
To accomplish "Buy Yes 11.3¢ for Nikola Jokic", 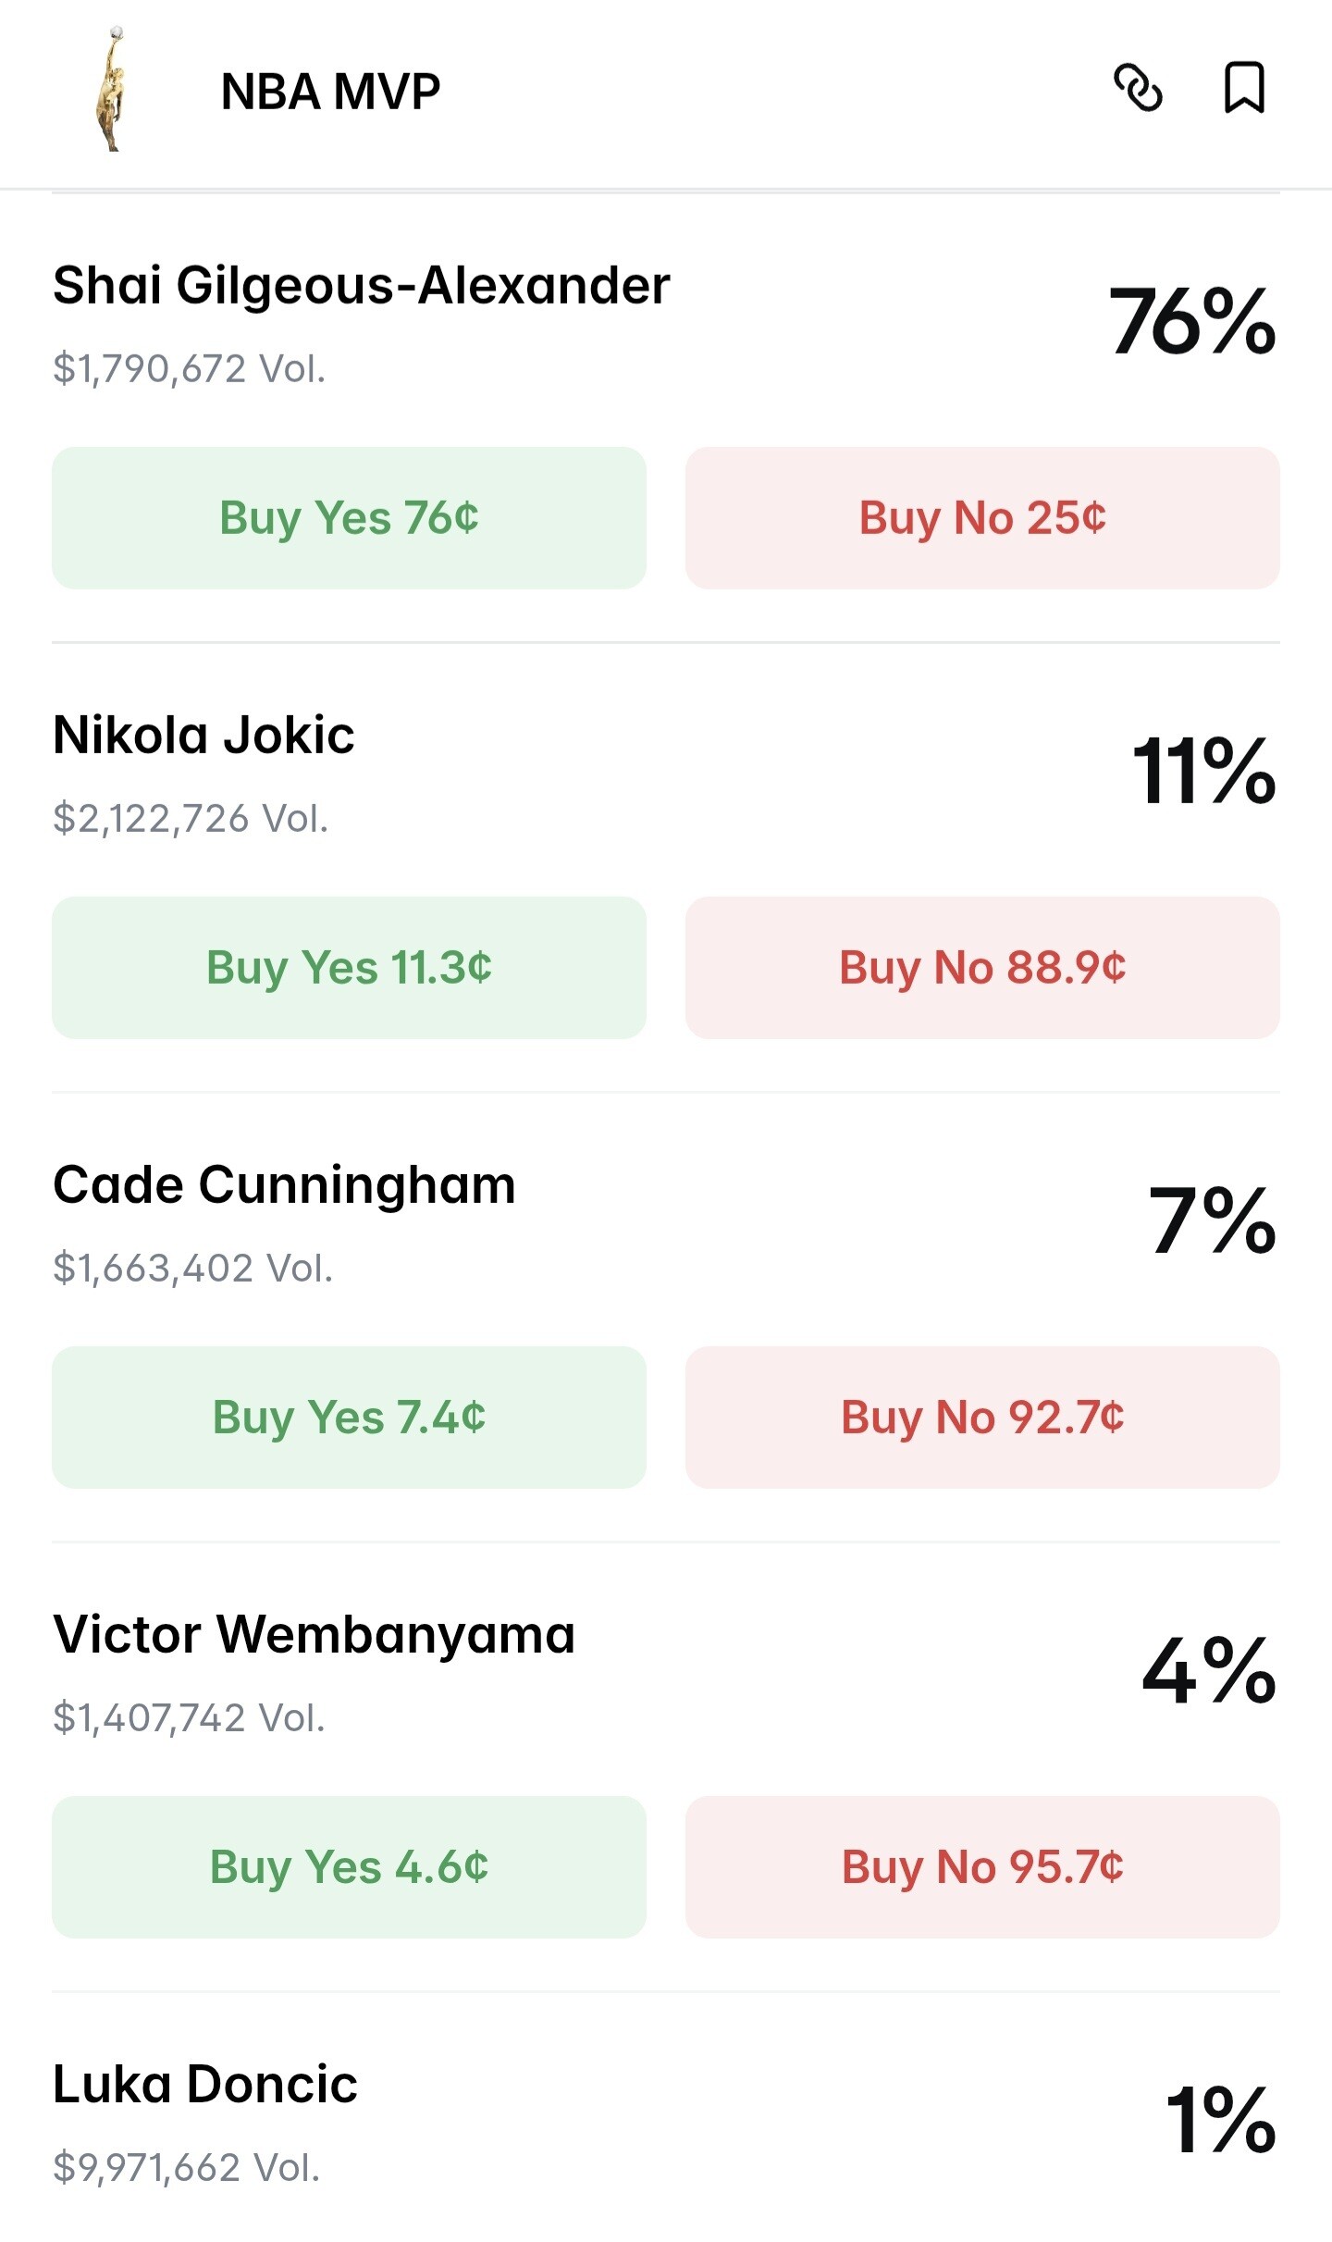I will point(349,968).
